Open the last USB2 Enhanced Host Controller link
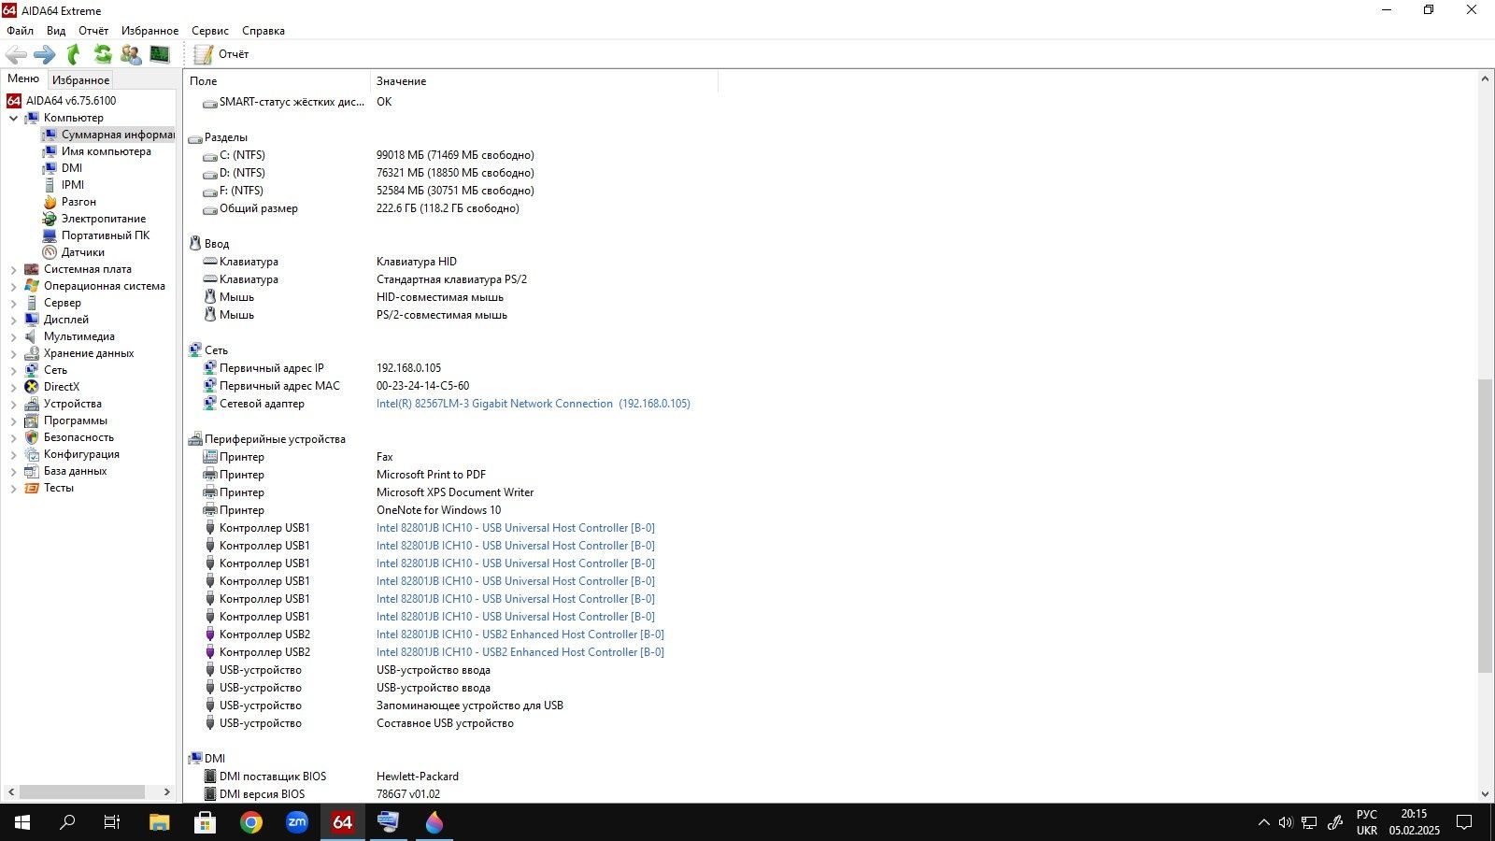The width and height of the screenshot is (1495, 841). pyautogui.click(x=520, y=652)
